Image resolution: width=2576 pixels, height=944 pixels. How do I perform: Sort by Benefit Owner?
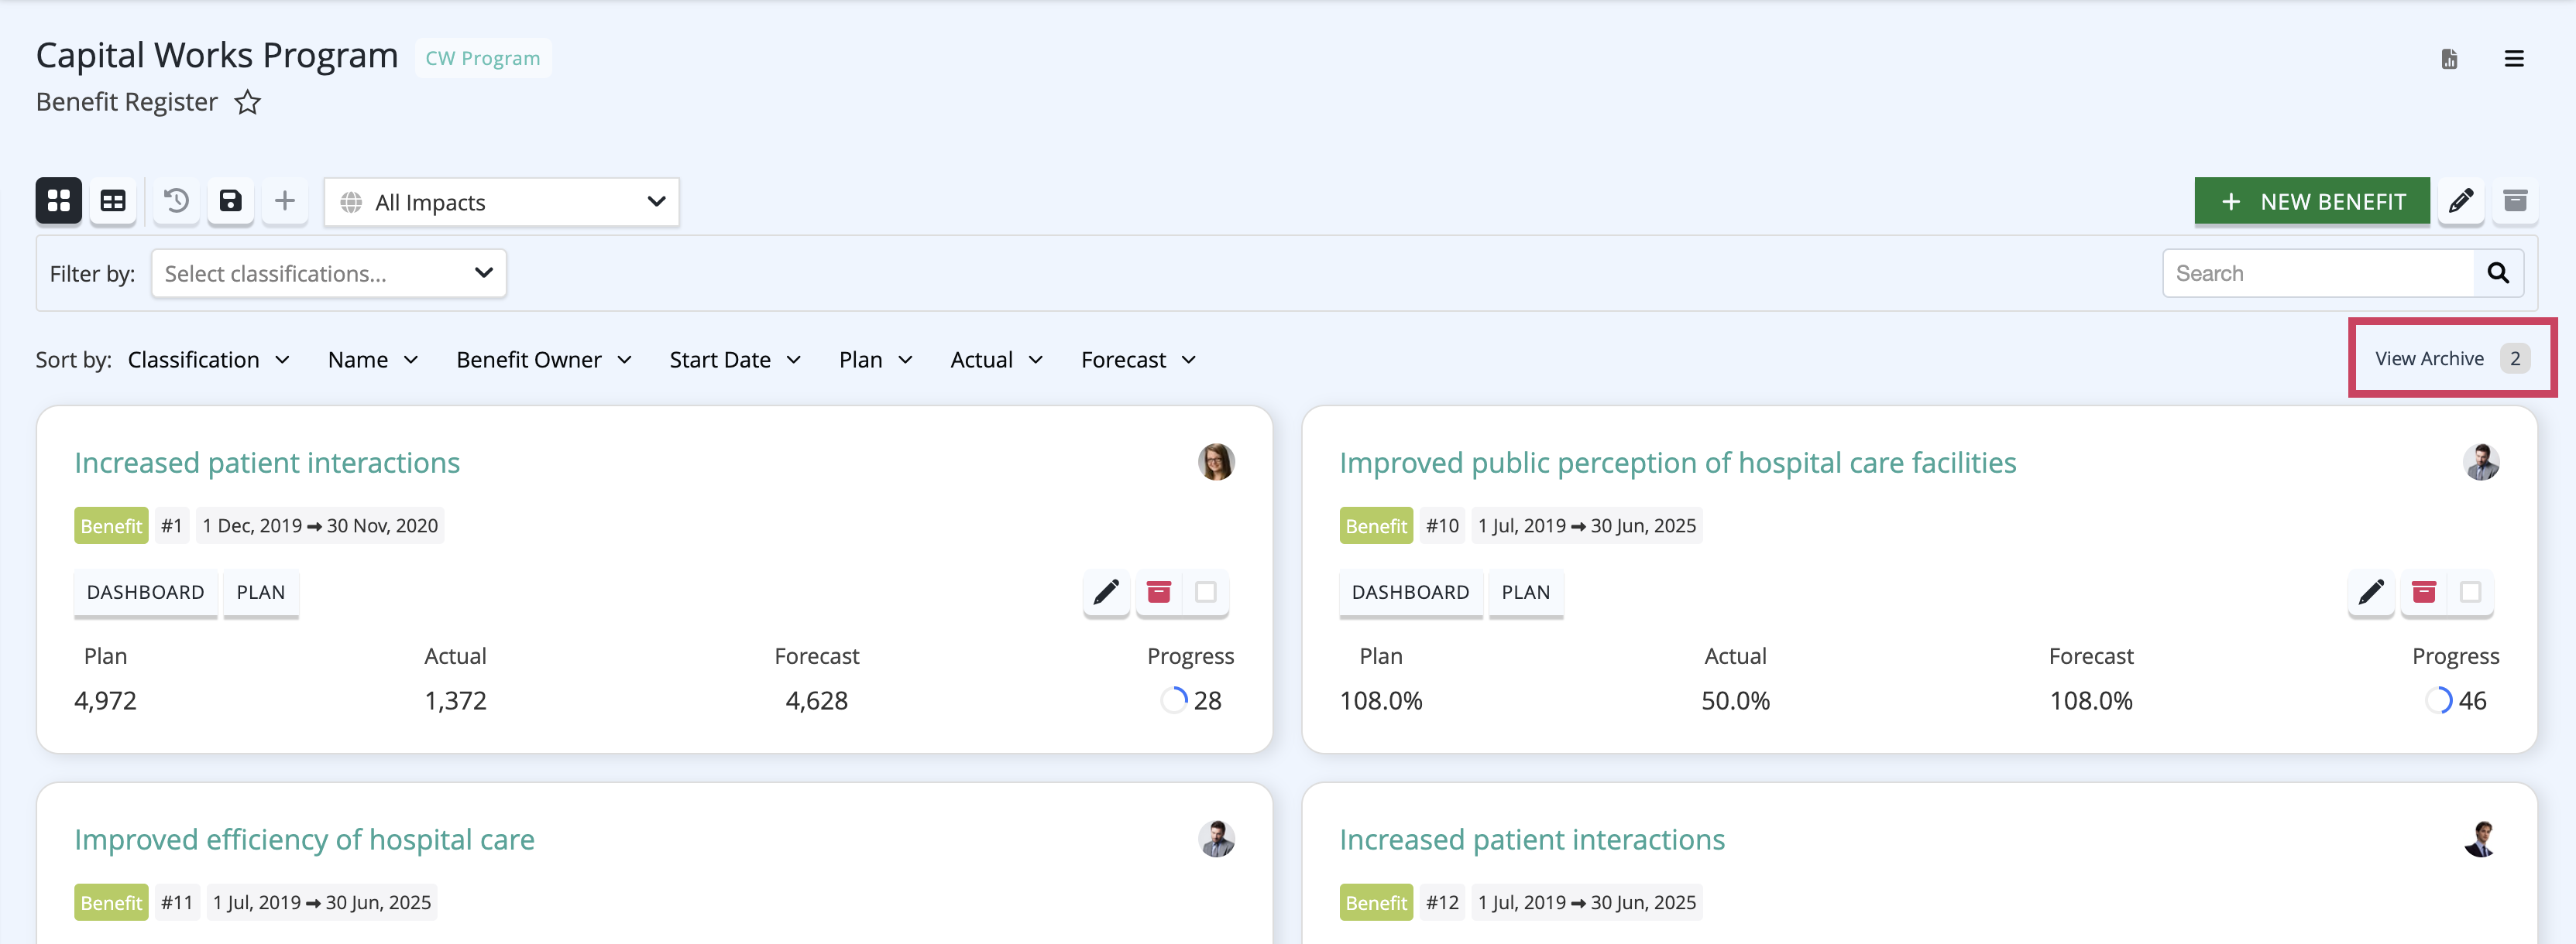pyautogui.click(x=544, y=360)
